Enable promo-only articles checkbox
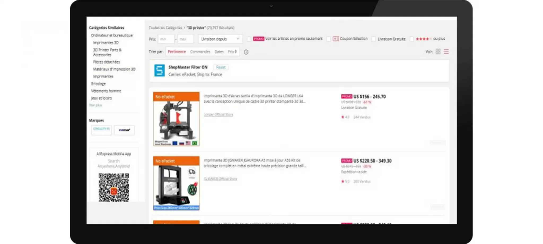Viewport: 543px width, 244px height. point(249,39)
